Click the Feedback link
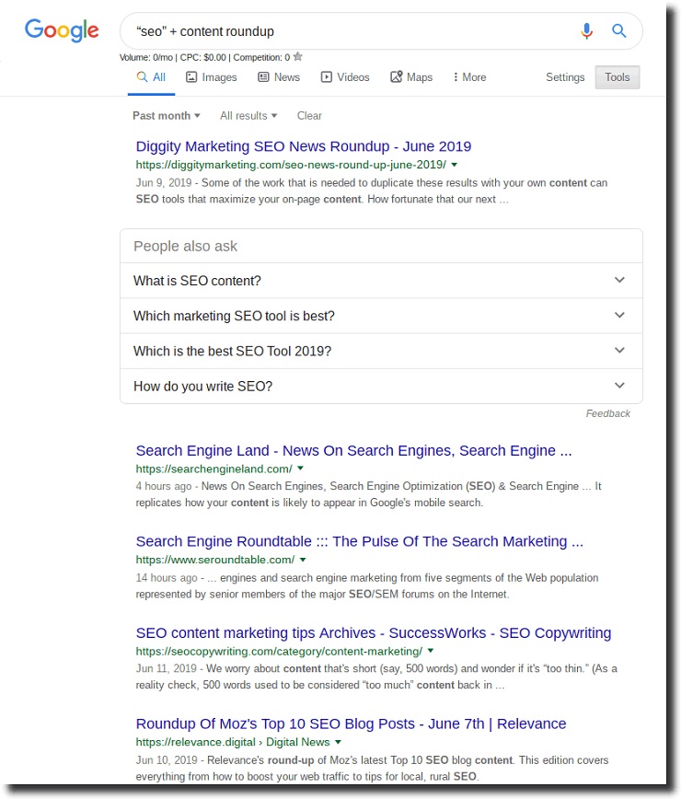The height and width of the screenshot is (799, 681). click(x=607, y=414)
